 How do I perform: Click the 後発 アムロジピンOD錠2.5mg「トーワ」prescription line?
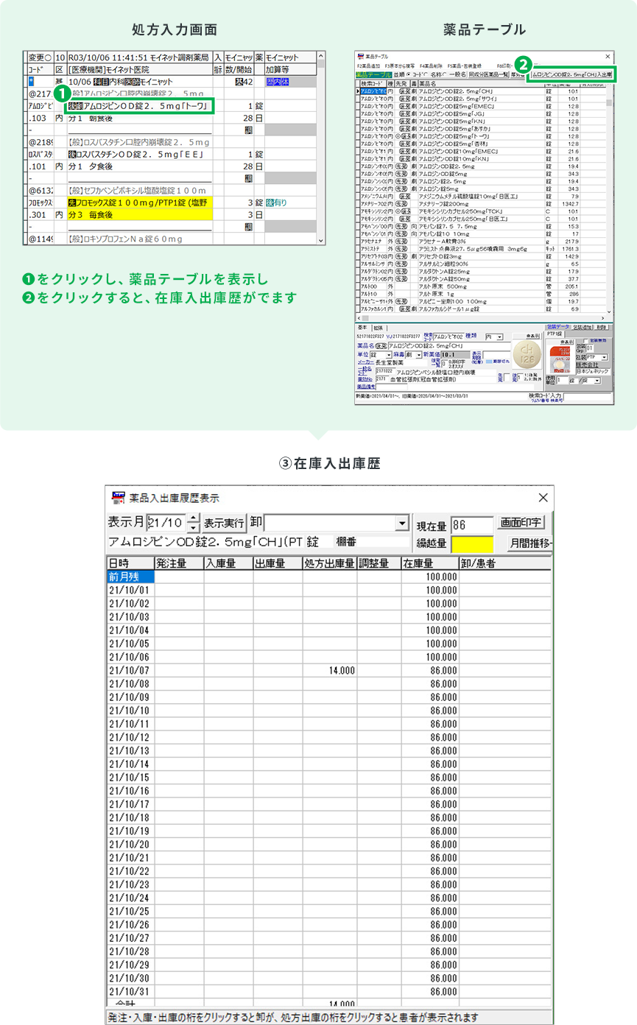pos(140,107)
